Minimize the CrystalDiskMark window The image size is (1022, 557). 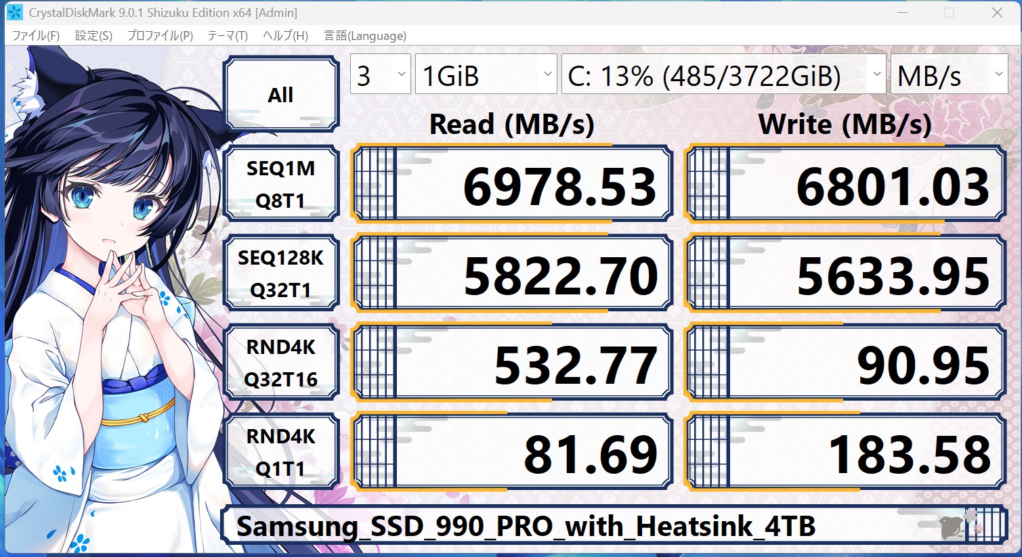tap(903, 12)
